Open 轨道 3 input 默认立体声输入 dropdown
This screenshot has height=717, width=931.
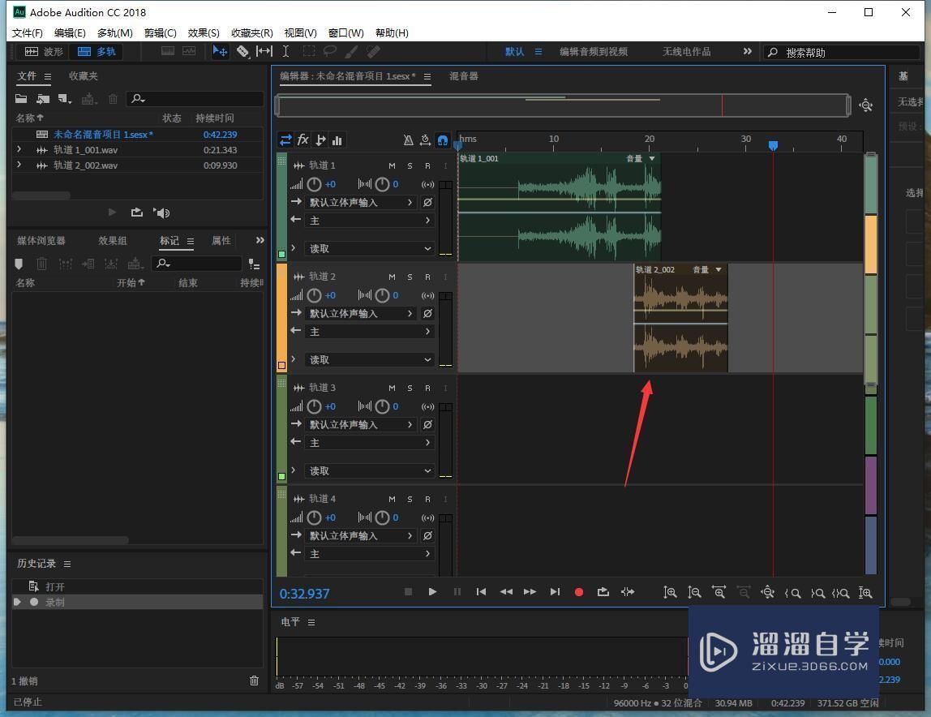(360, 425)
